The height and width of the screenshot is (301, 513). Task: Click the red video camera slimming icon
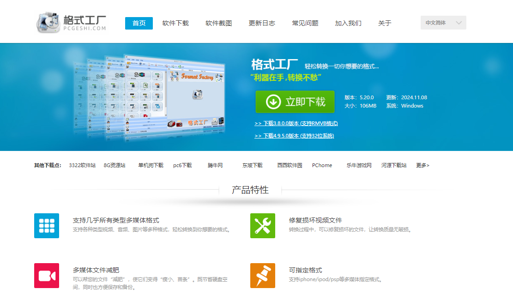click(47, 276)
